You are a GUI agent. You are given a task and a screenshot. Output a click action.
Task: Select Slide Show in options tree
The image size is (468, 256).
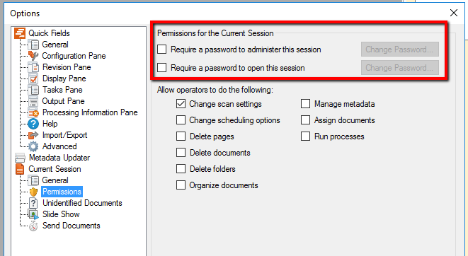point(61,214)
